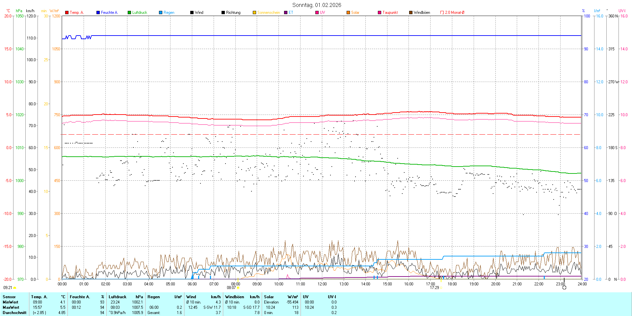Click the sunrise sun icon at 08:07
Viewport: 632px width, 316px height.
(238, 288)
